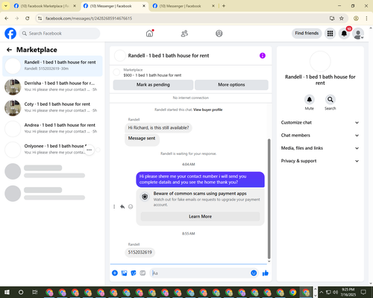
Task: Reload the browser page
Action: point(28,19)
